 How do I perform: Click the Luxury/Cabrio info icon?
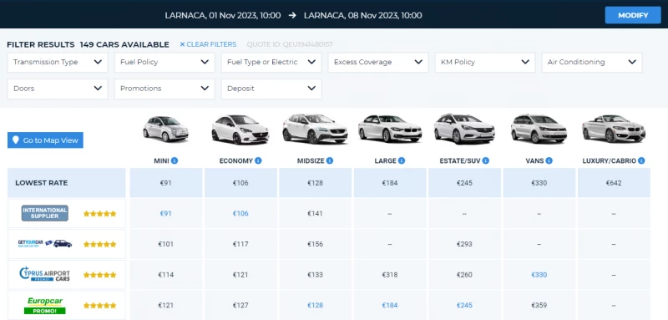pyautogui.click(x=641, y=160)
